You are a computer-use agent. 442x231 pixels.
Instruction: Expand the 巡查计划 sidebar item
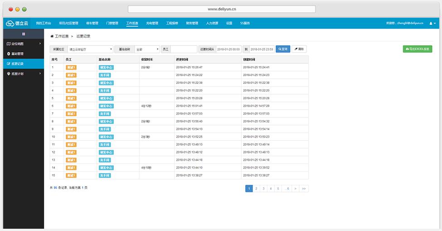pos(23,74)
